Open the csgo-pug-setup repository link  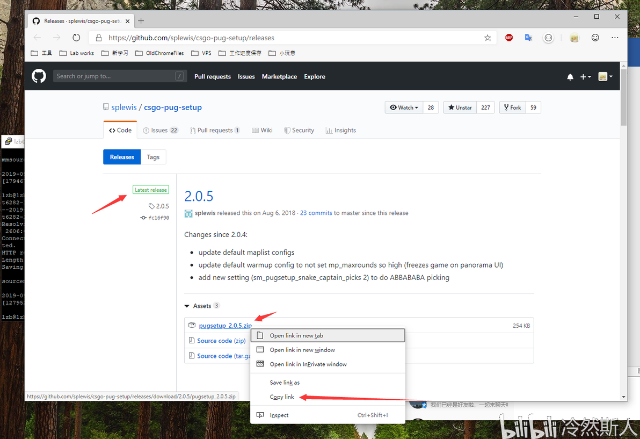click(x=173, y=107)
